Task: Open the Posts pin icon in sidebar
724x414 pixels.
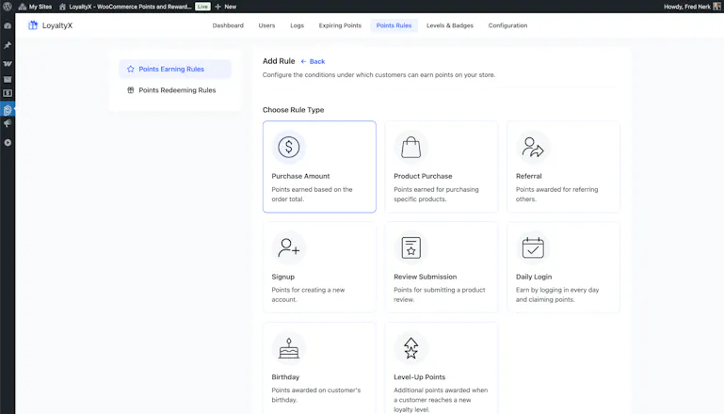Action: pyautogui.click(x=8, y=45)
